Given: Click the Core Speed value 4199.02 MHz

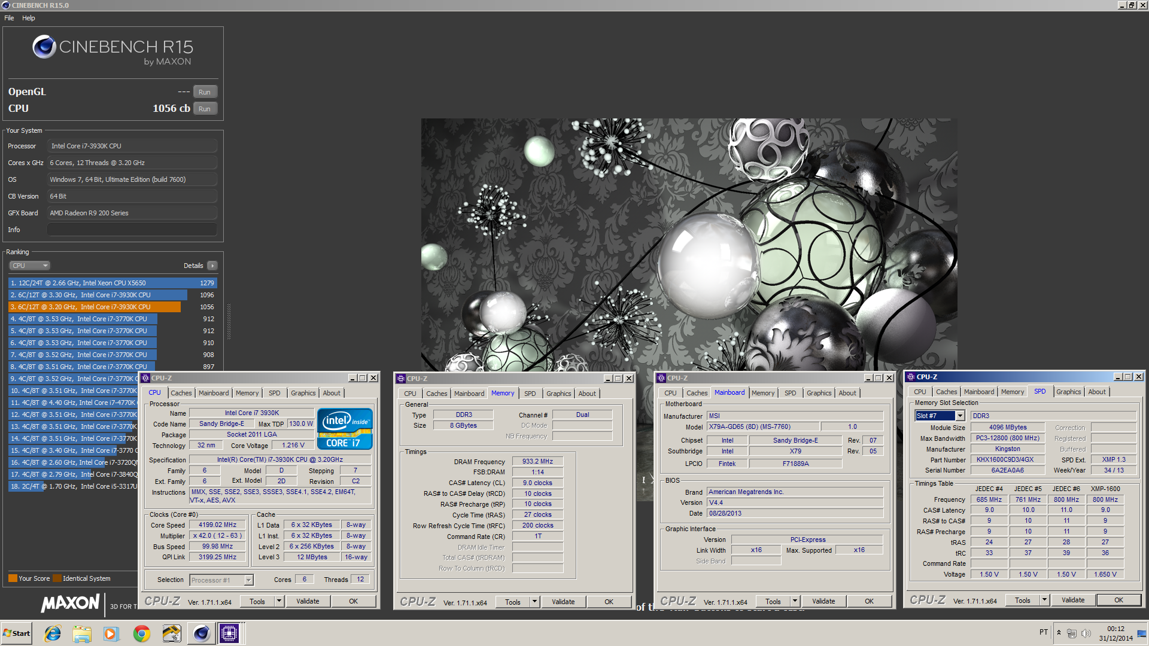Looking at the screenshot, I should (x=218, y=525).
